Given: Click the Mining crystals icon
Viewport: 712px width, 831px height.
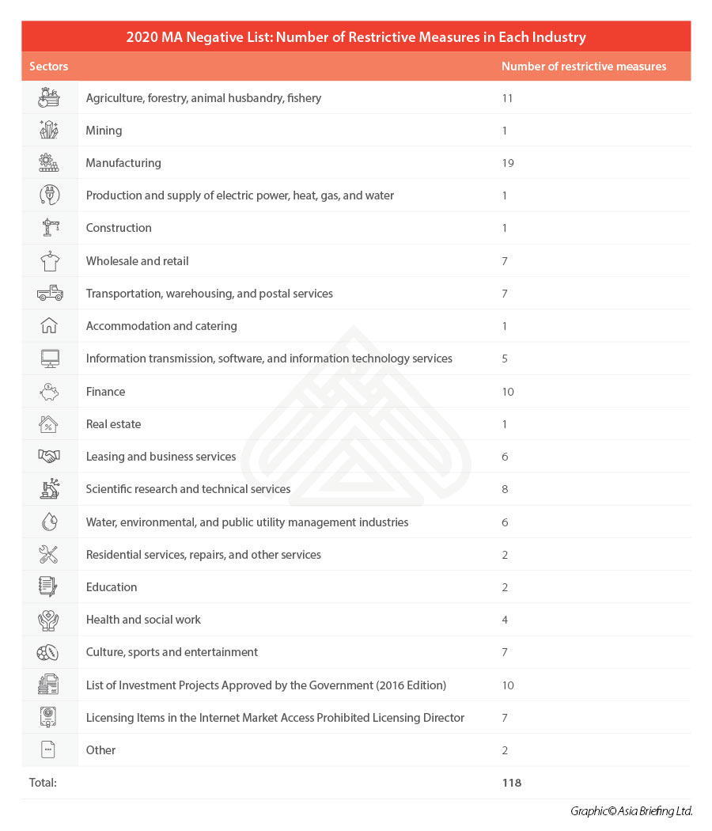Looking at the screenshot, I should pyautogui.click(x=49, y=131).
